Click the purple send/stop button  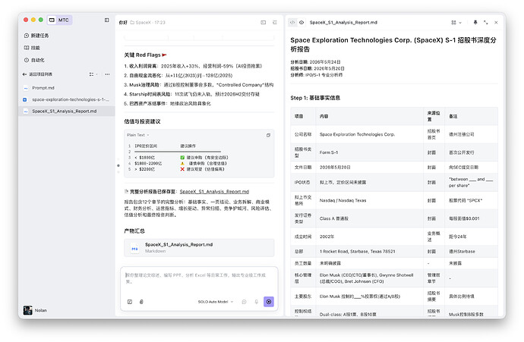coord(269,302)
